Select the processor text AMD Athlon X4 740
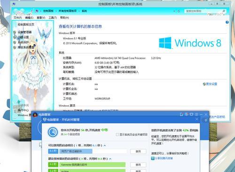 tap(120, 58)
